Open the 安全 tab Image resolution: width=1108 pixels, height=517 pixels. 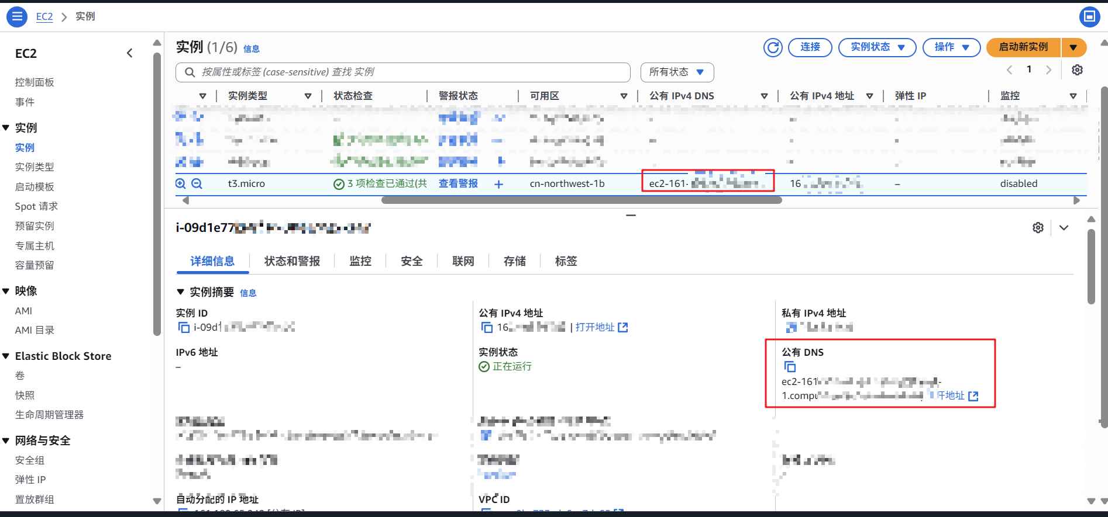coord(412,262)
